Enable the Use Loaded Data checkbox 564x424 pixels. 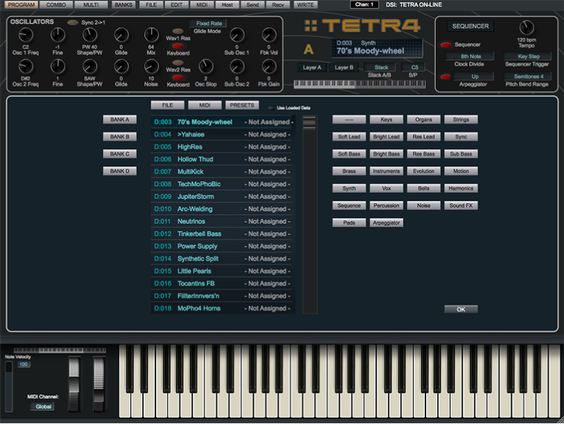(x=271, y=108)
